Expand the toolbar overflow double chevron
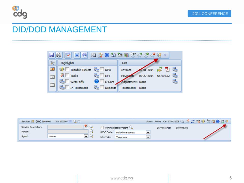 (165, 55)
